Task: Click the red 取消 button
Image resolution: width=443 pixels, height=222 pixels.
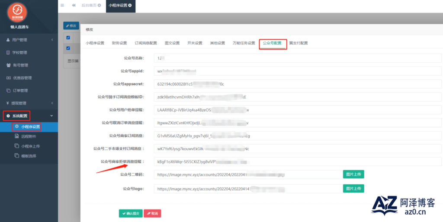Action: point(152,213)
